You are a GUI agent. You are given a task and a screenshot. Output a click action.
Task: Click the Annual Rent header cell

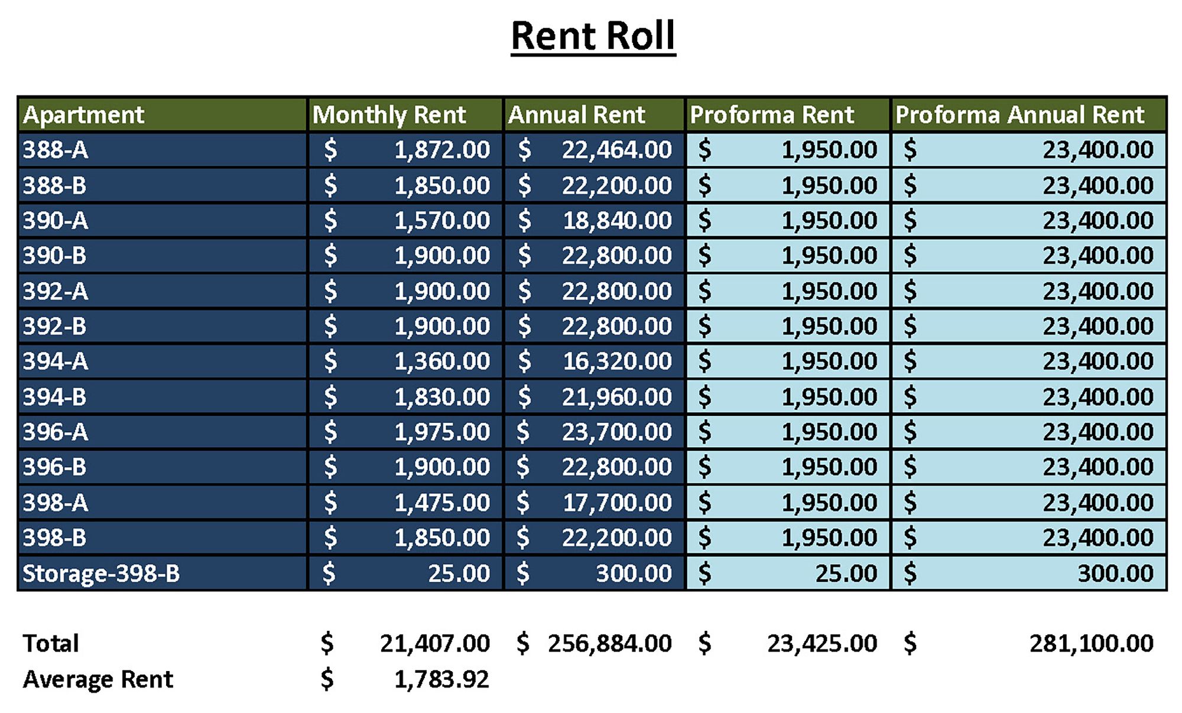(x=576, y=115)
